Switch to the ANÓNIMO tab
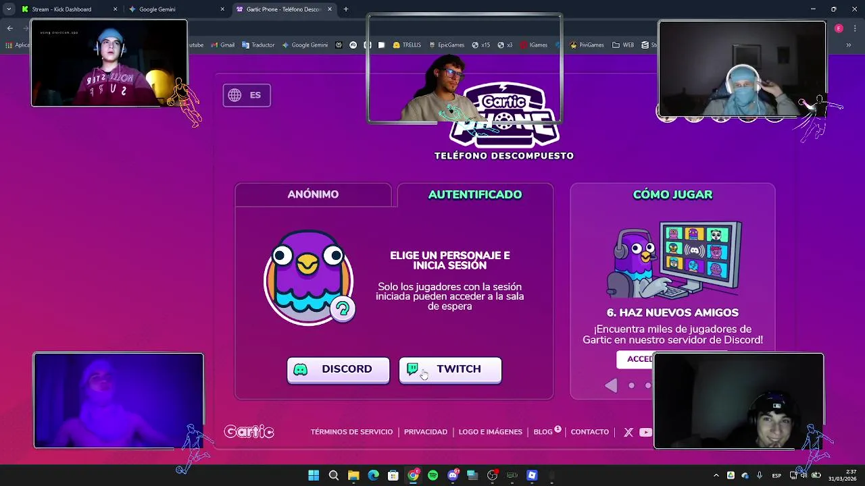The image size is (865, 486). tap(313, 194)
